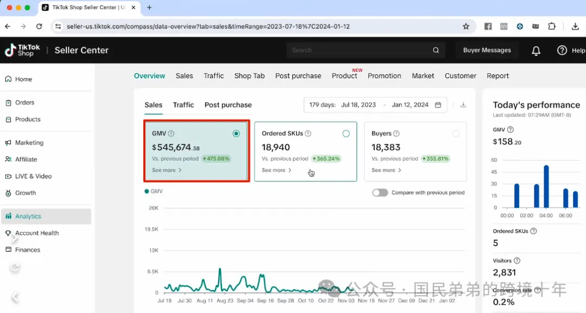586x313 pixels.
Task: Open the Marketing panel
Action: (31, 142)
